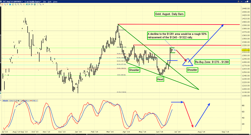Open the 1 yr/daily bars period dropdown
The image size is (251, 135).
click(33, 2)
